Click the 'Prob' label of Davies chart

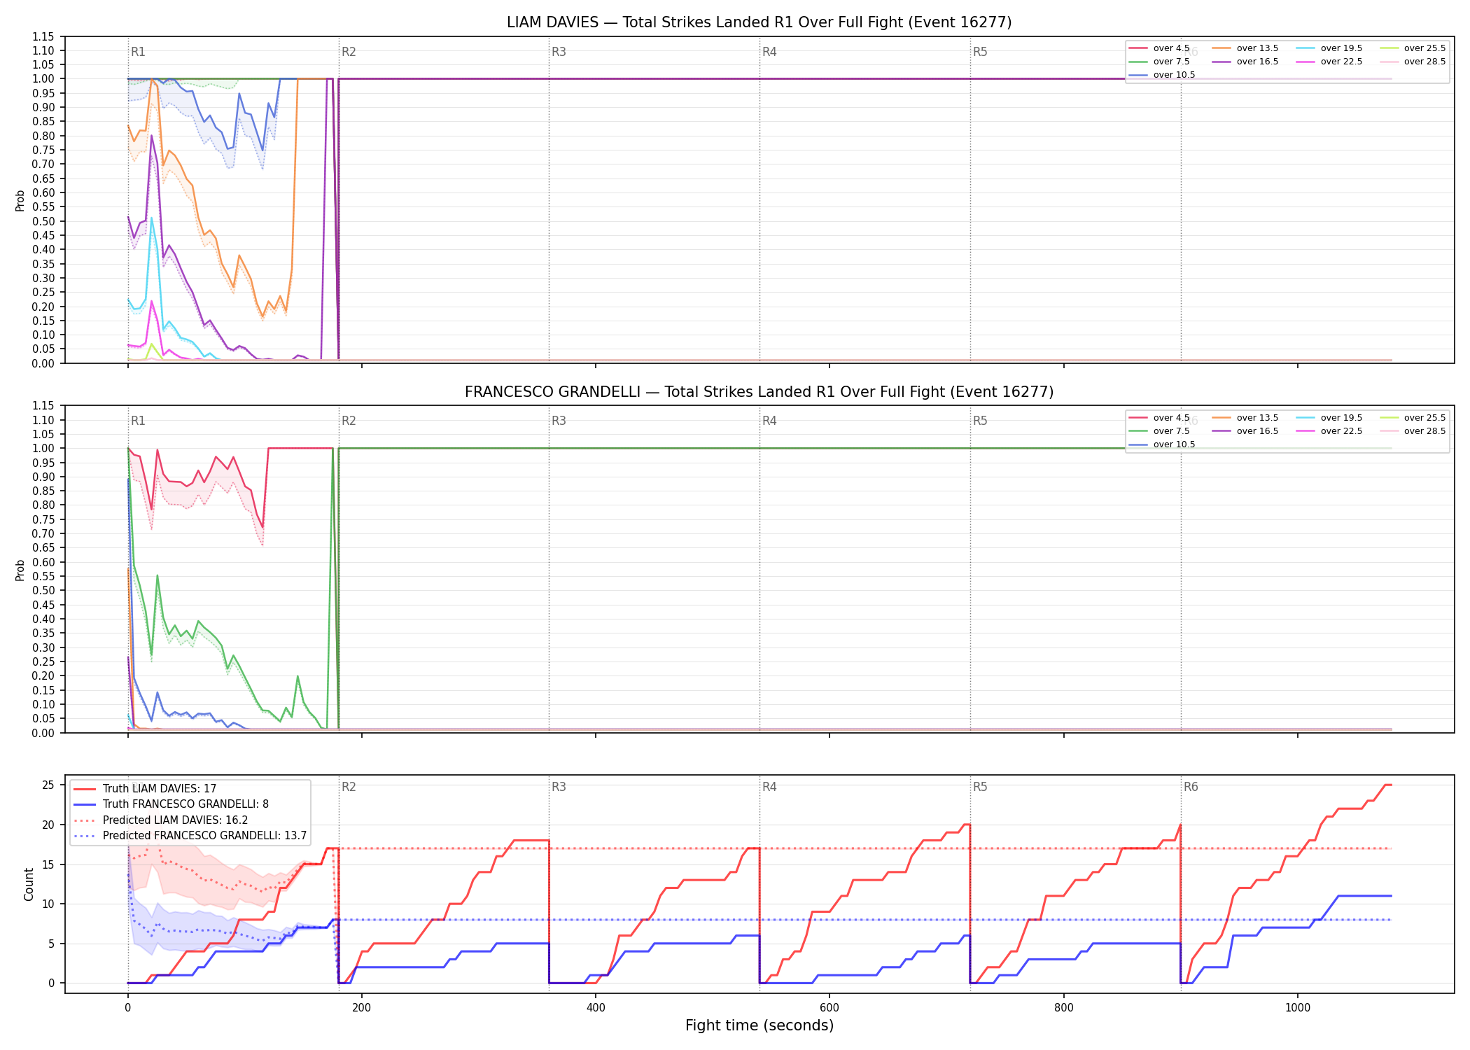(x=20, y=200)
